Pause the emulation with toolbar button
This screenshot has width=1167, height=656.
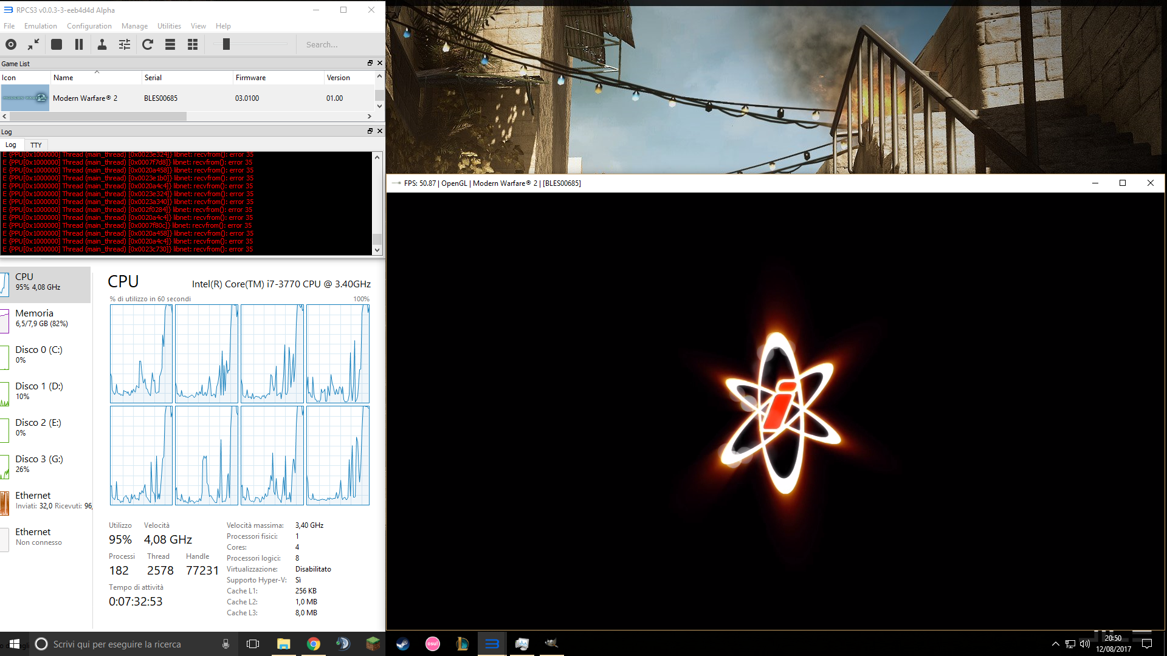pos(79,44)
